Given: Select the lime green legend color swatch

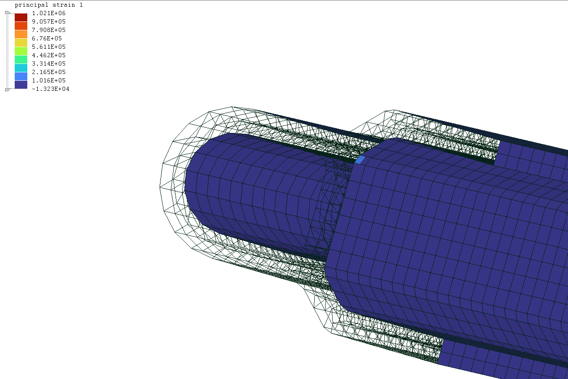Looking at the screenshot, I should [21, 51].
